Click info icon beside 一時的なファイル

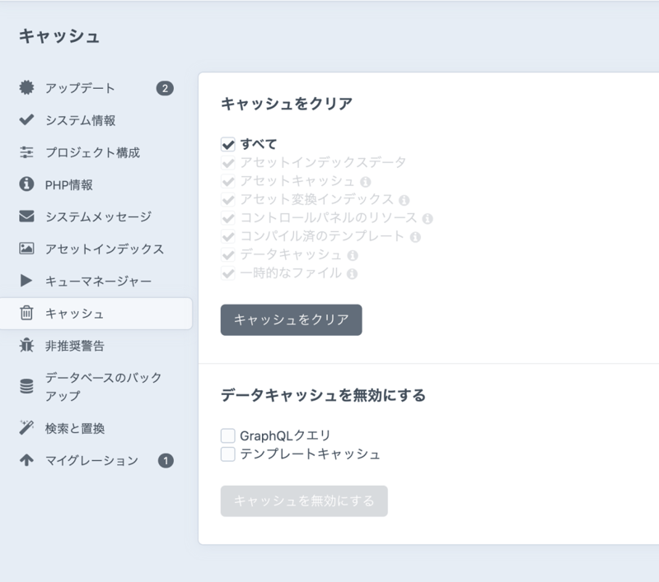[352, 273]
